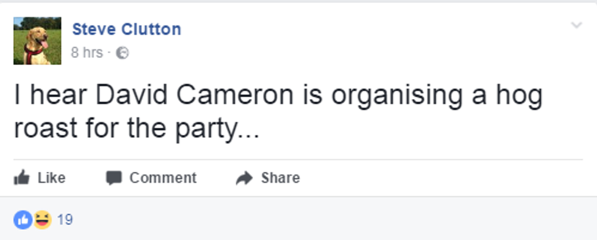597x240 pixels.
Task: Select the "Share" text label
Action: coord(280,177)
